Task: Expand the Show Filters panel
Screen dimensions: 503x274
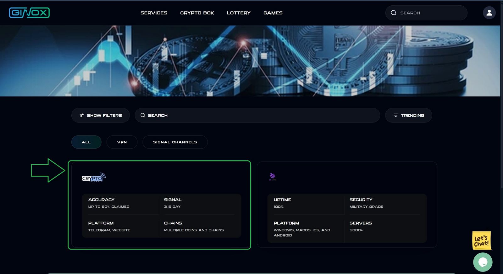Action: coord(101,115)
